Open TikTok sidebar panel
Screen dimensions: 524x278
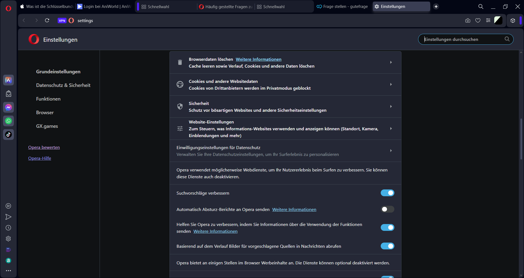coord(8,134)
